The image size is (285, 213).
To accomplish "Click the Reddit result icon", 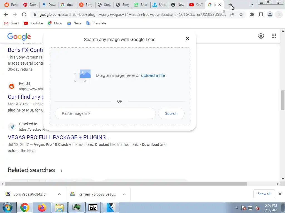I will (x=12, y=86).
